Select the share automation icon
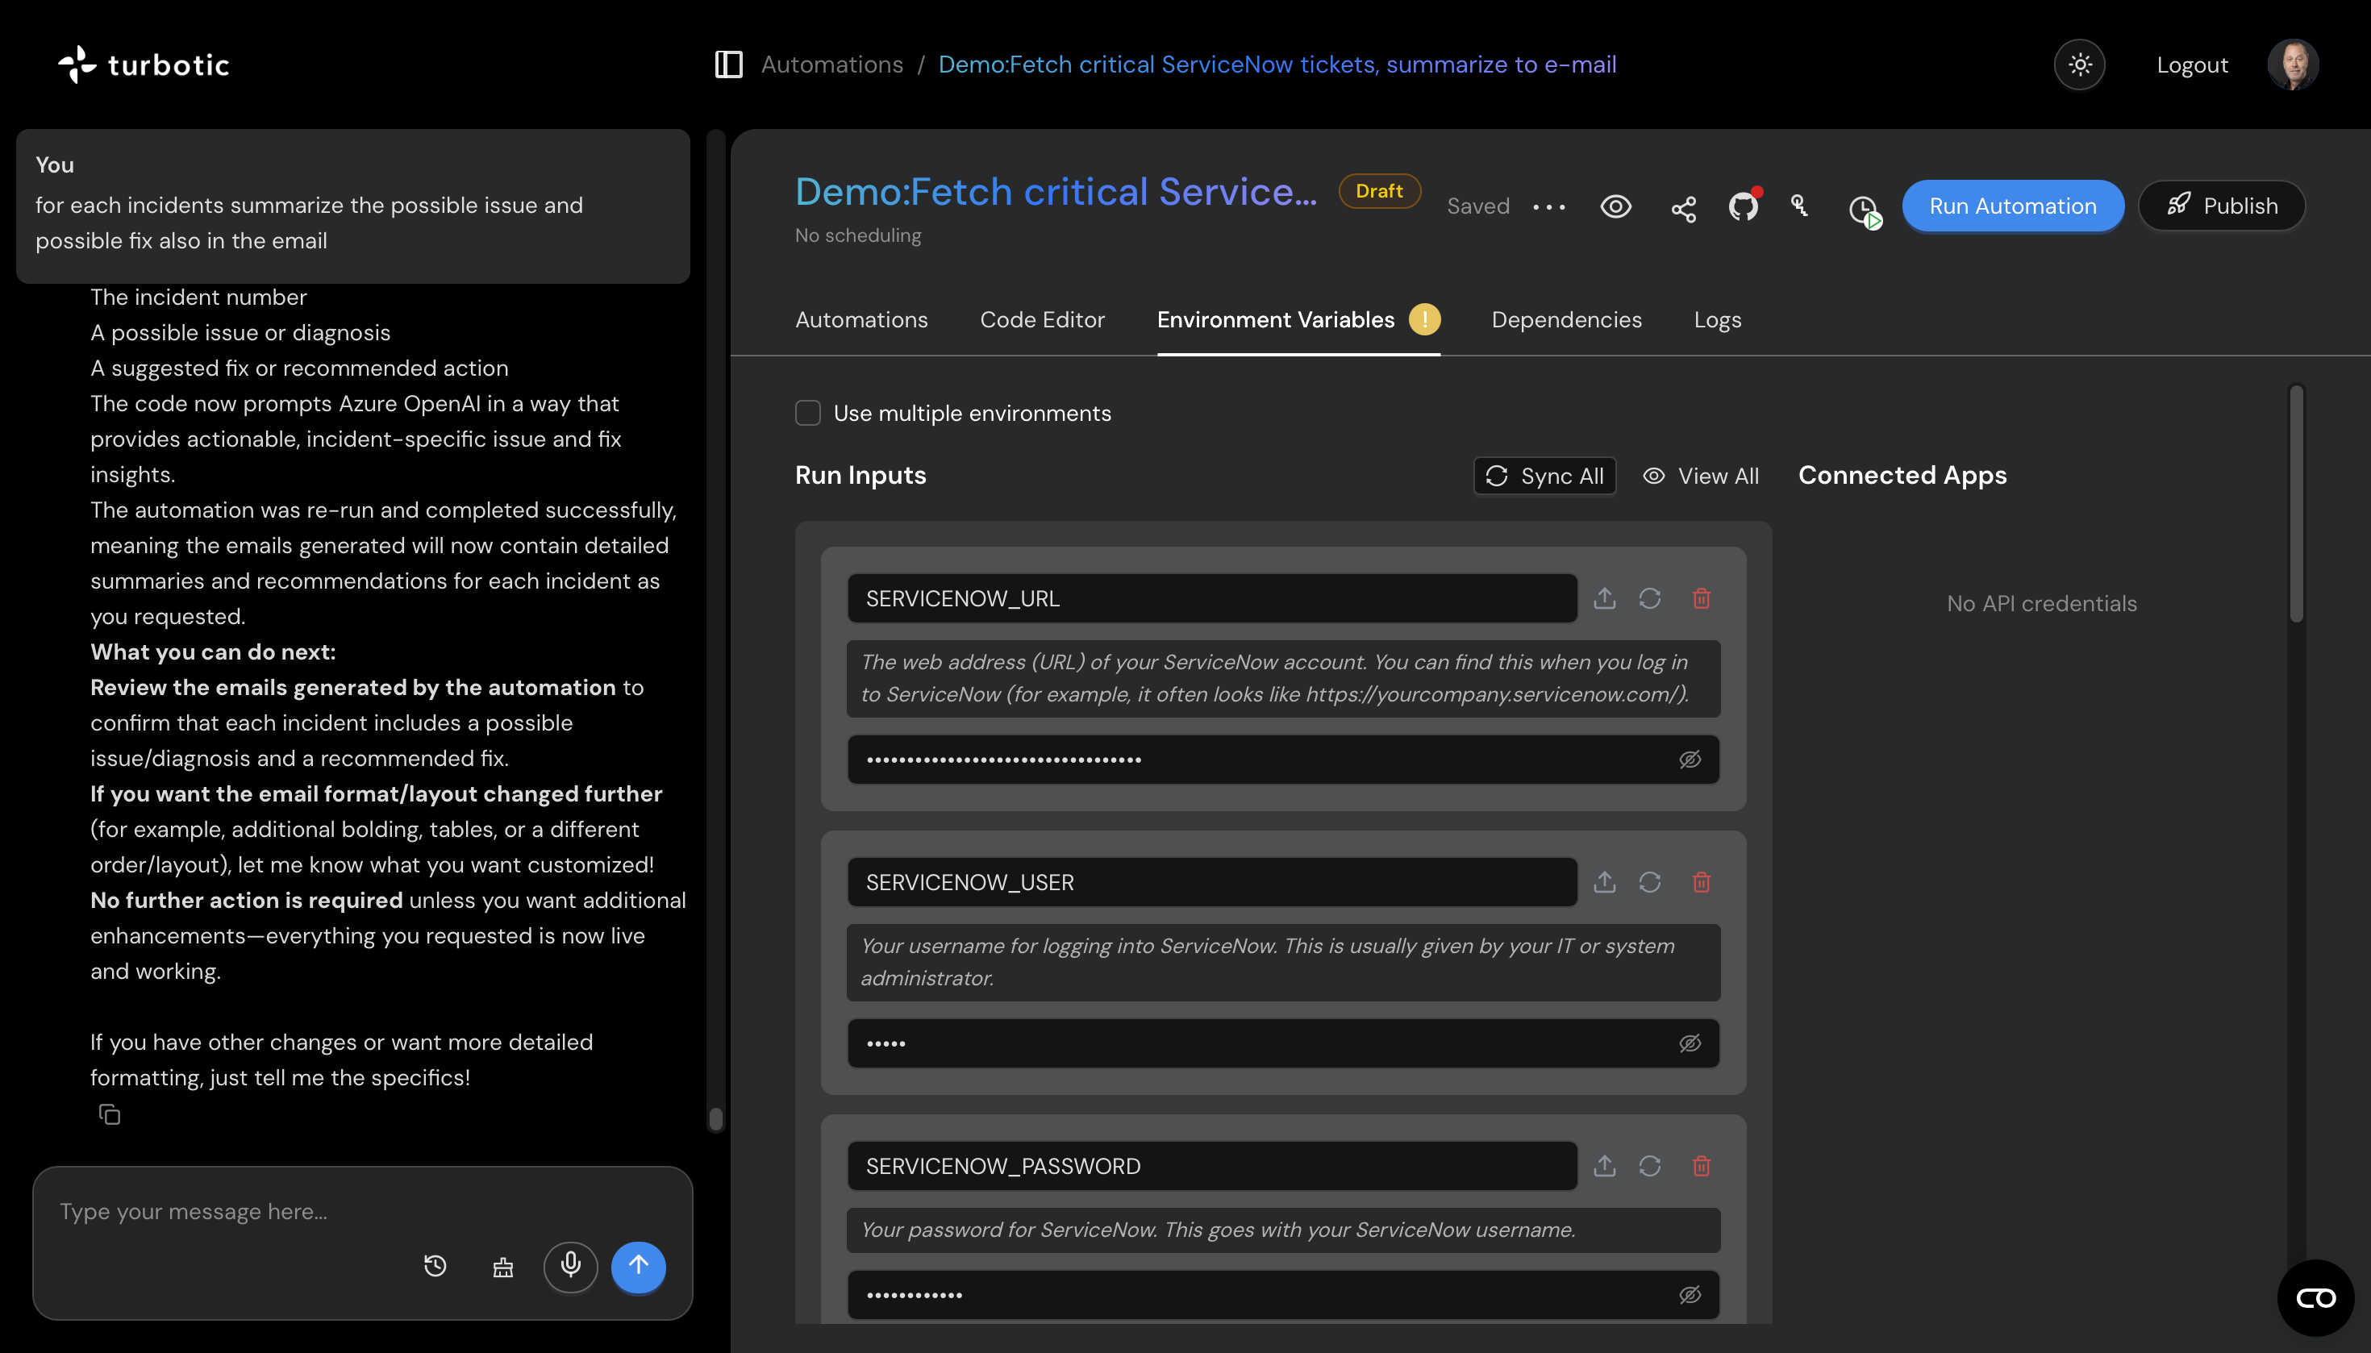2371x1353 pixels. [1684, 208]
